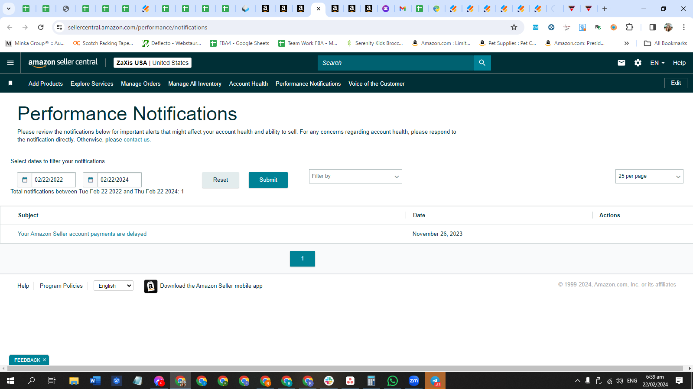Open File Explorer from the taskbar

(x=74, y=381)
